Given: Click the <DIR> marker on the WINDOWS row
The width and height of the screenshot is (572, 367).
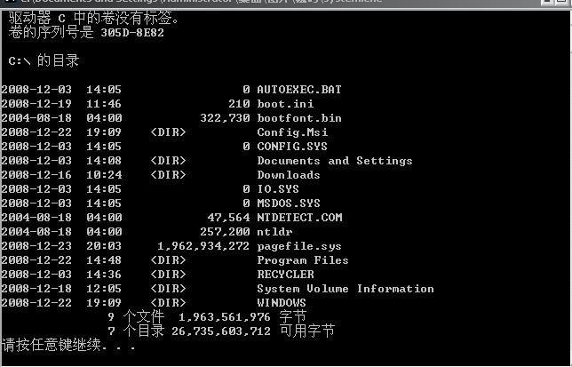Looking at the screenshot, I should tap(168, 303).
